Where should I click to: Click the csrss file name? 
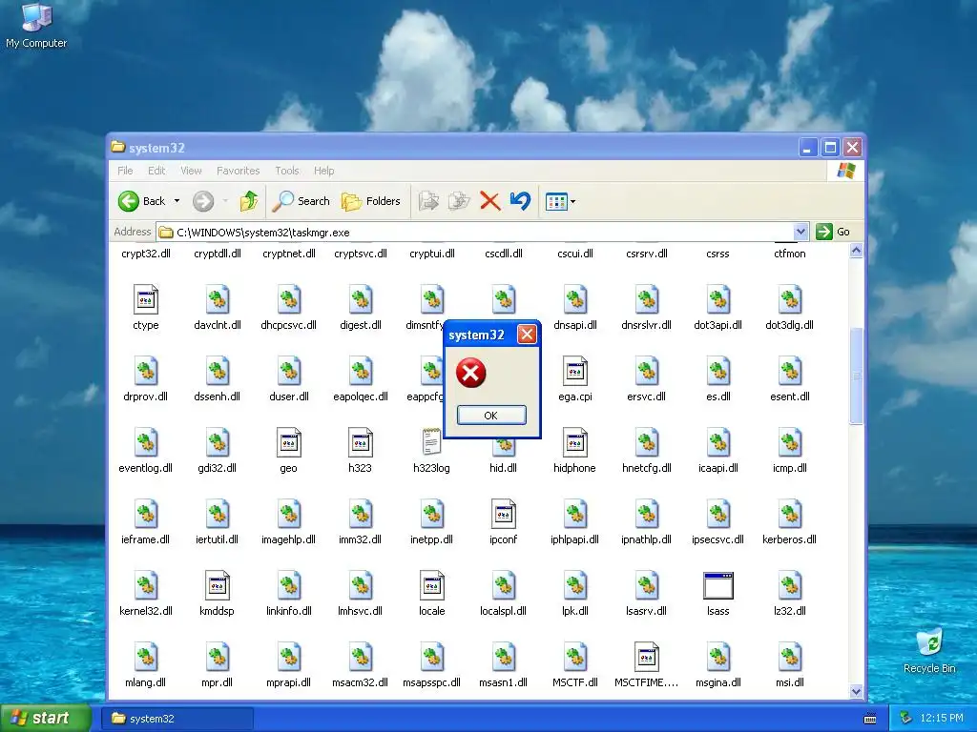coord(717,254)
